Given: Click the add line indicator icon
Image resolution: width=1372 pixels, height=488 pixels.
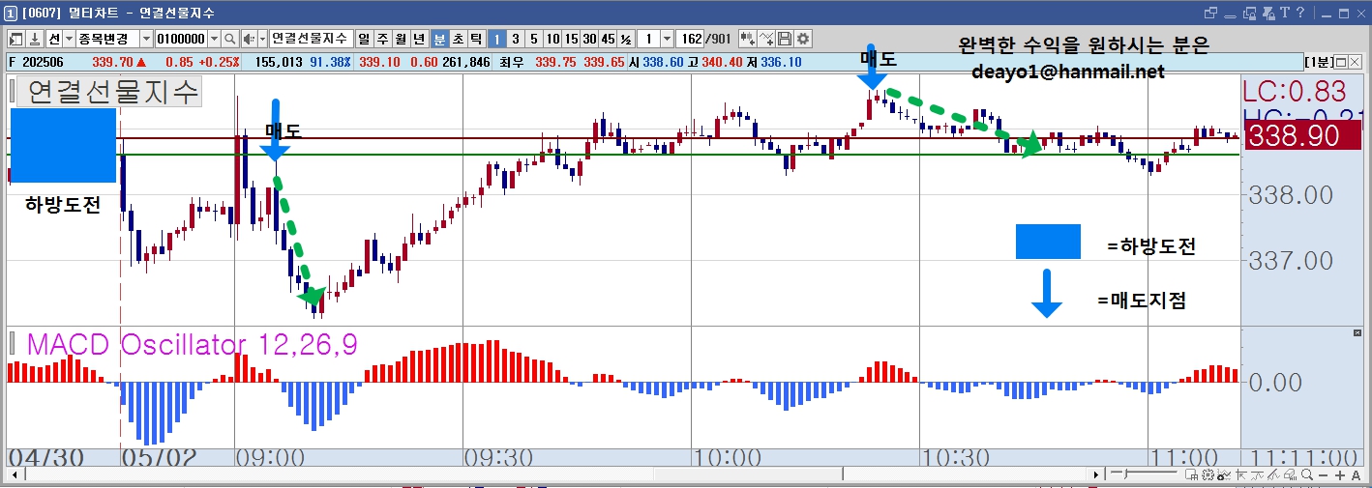Looking at the screenshot, I should click(x=766, y=39).
